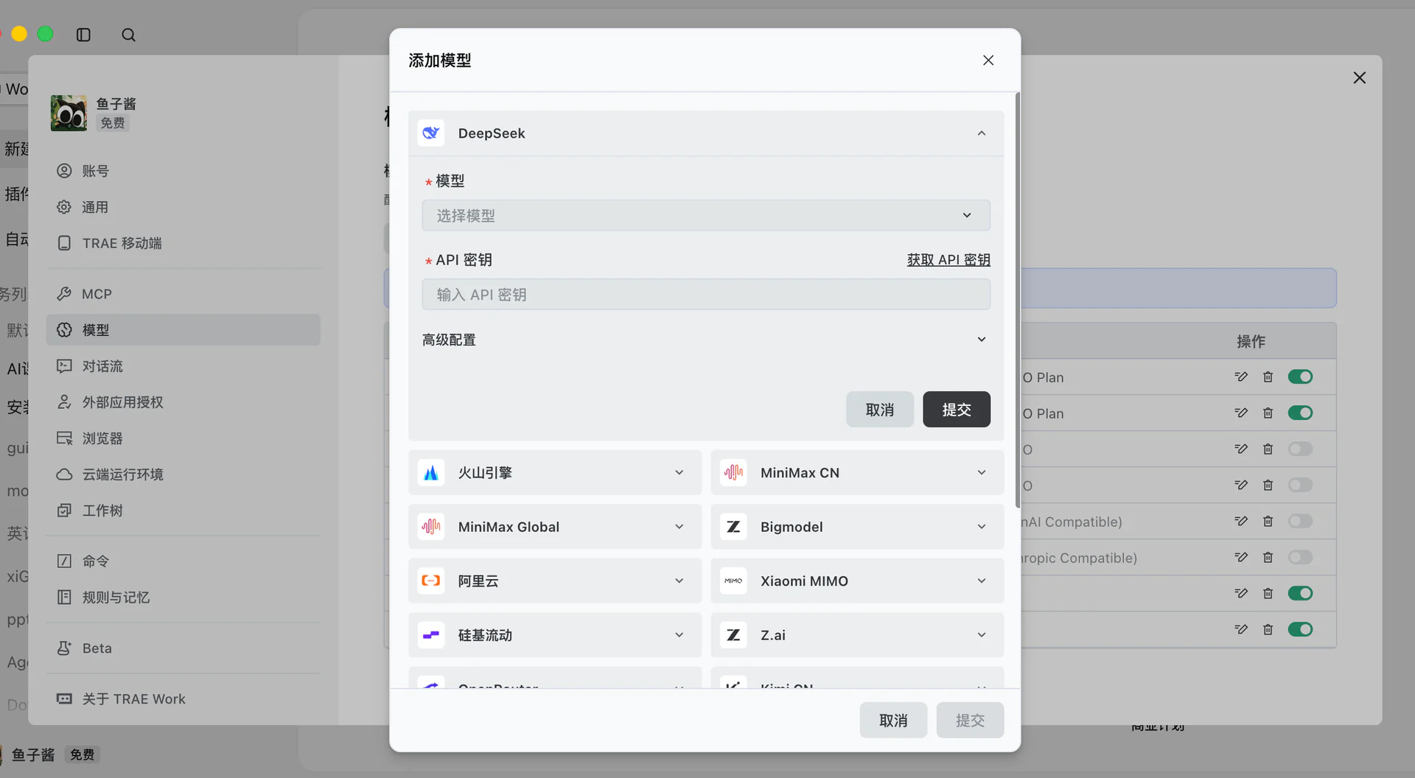Click the 阿里云 orange bracket logo
The height and width of the screenshot is (778, 1415).
tap(431, 581)
